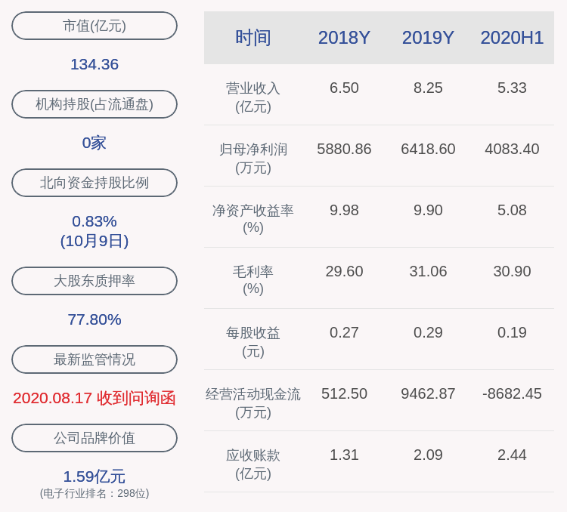The height and width of the screenshot is (512, 567).
Task: Select receivables value 2.09
Action: (x=428, y=454)
